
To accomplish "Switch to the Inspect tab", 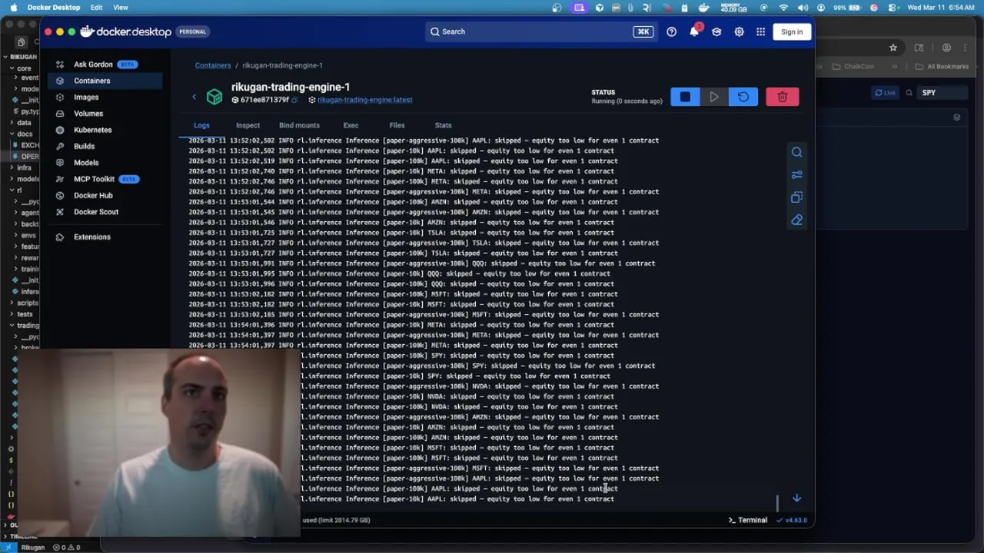I will (248, 125).
